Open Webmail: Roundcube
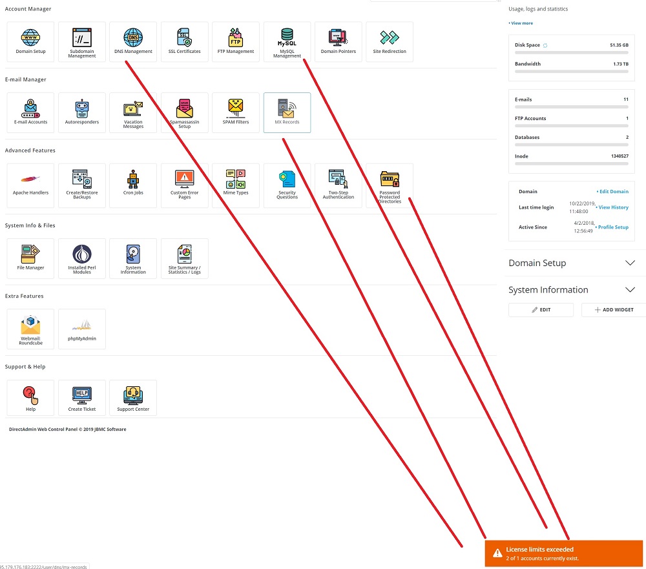Screen dimensions: 646x569 (30, 329)
